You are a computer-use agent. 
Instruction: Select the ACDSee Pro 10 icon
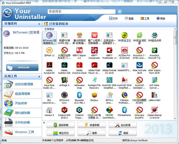pos(124,50)
